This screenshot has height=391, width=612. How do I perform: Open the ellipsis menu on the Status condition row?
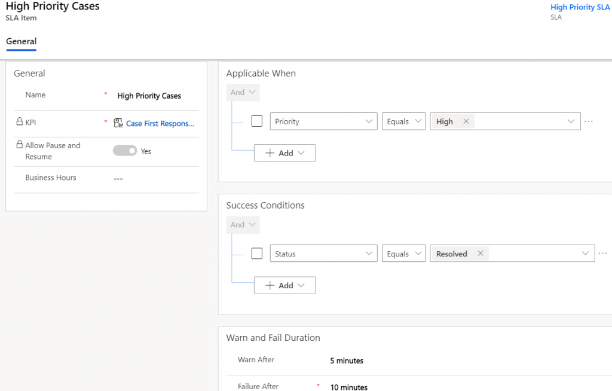click(604, 253)
